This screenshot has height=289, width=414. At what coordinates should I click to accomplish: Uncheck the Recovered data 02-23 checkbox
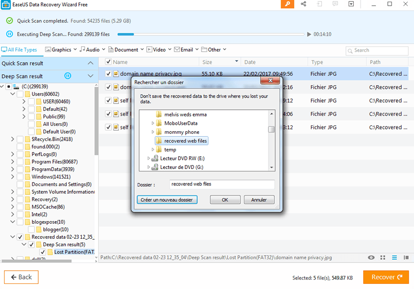click(x=20, y=237)
